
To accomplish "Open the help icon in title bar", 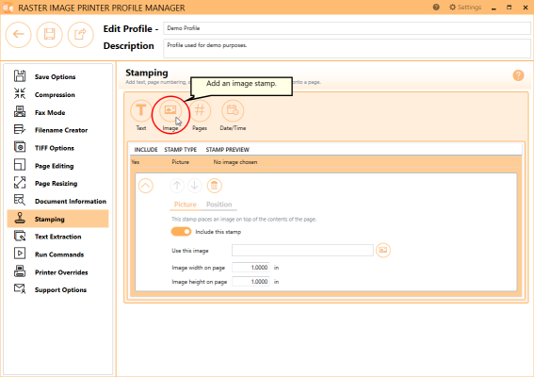I will tap(436, 8).
